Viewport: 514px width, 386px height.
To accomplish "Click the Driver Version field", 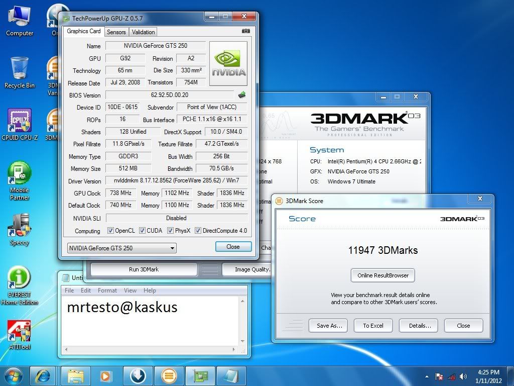I will click(x=176, y=180).
